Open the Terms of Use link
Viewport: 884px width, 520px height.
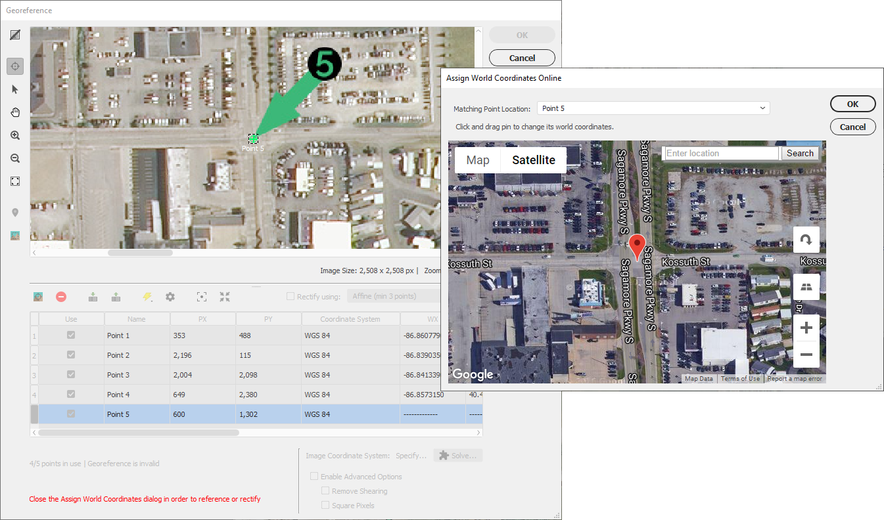coord(740,379)
